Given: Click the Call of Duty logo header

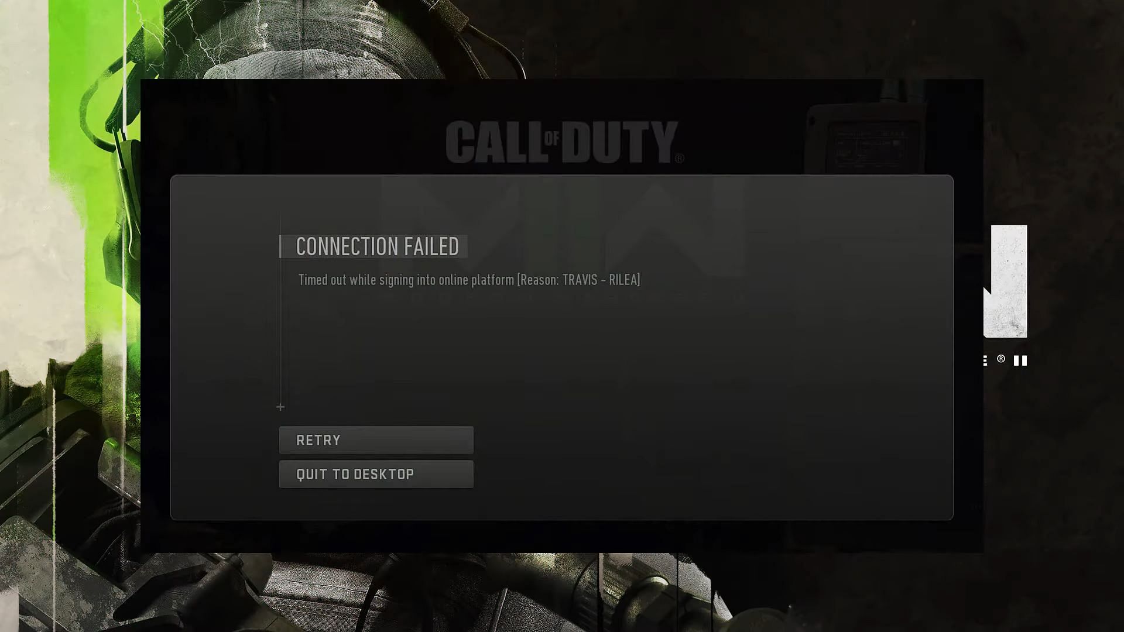Looking at the screenshot, I should coord(562,140).
